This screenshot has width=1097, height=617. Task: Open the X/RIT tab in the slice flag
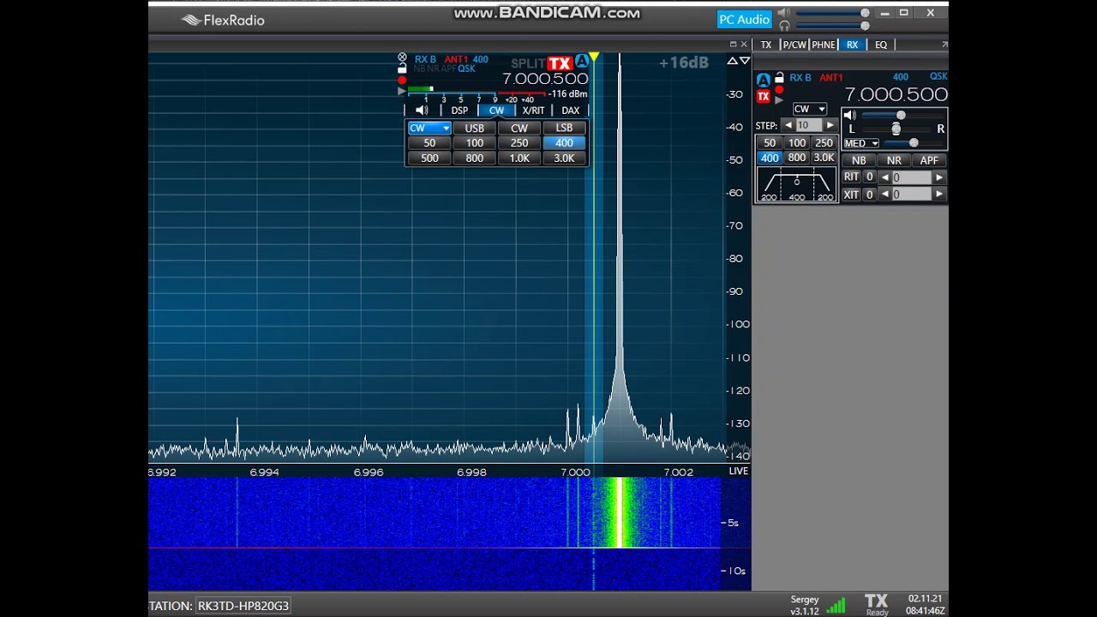click(x=533, y=111)
